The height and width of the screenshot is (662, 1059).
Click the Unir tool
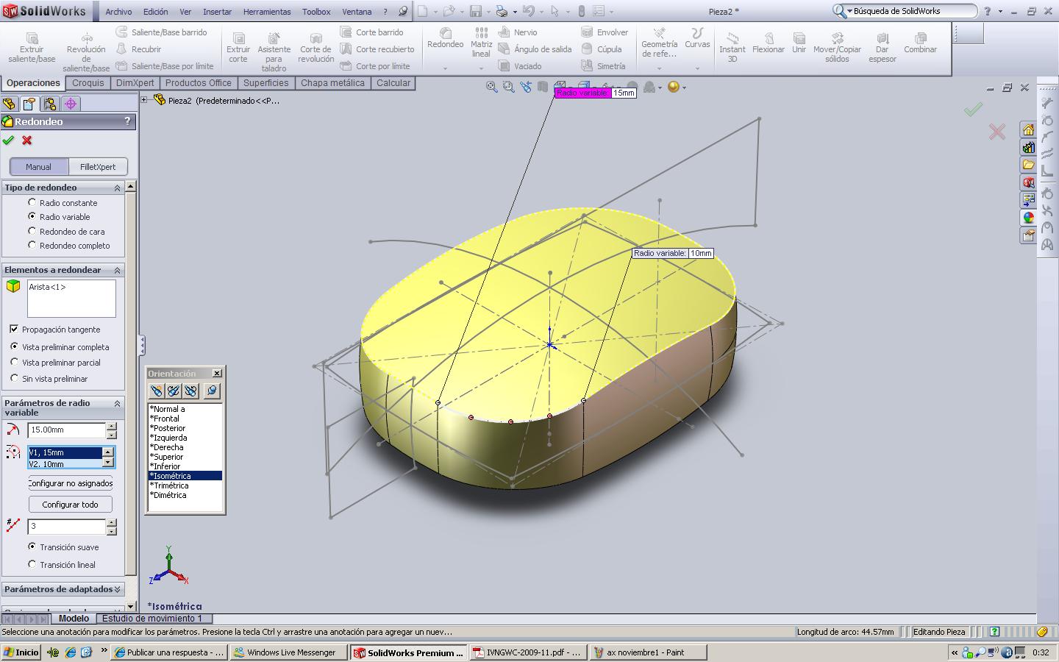[799, 43]
